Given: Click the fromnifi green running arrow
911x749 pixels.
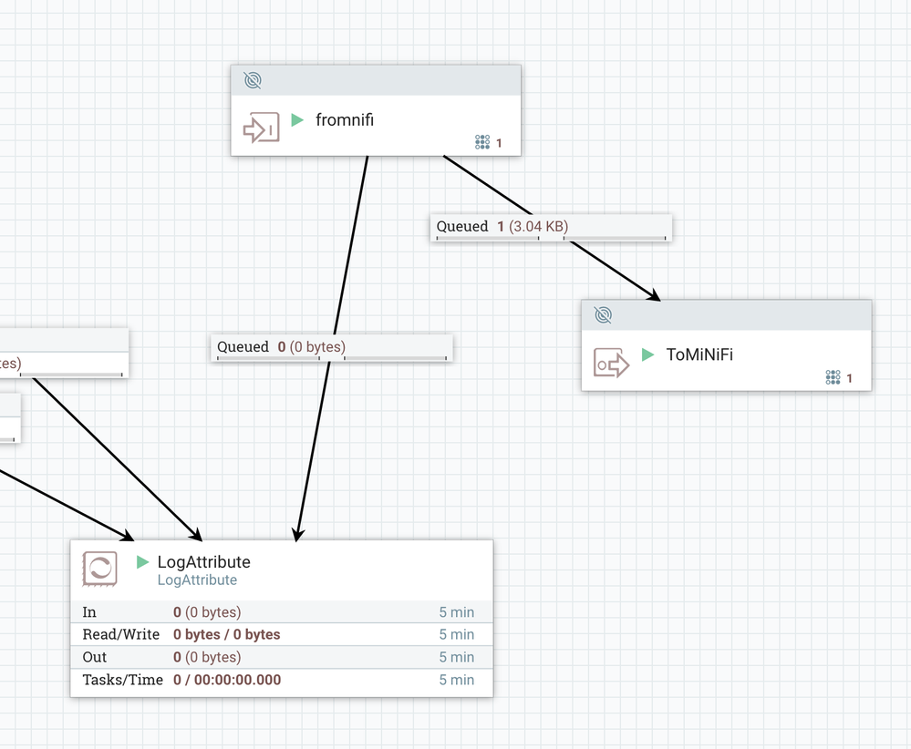Looking at the screenshot, I should point(297,120).
